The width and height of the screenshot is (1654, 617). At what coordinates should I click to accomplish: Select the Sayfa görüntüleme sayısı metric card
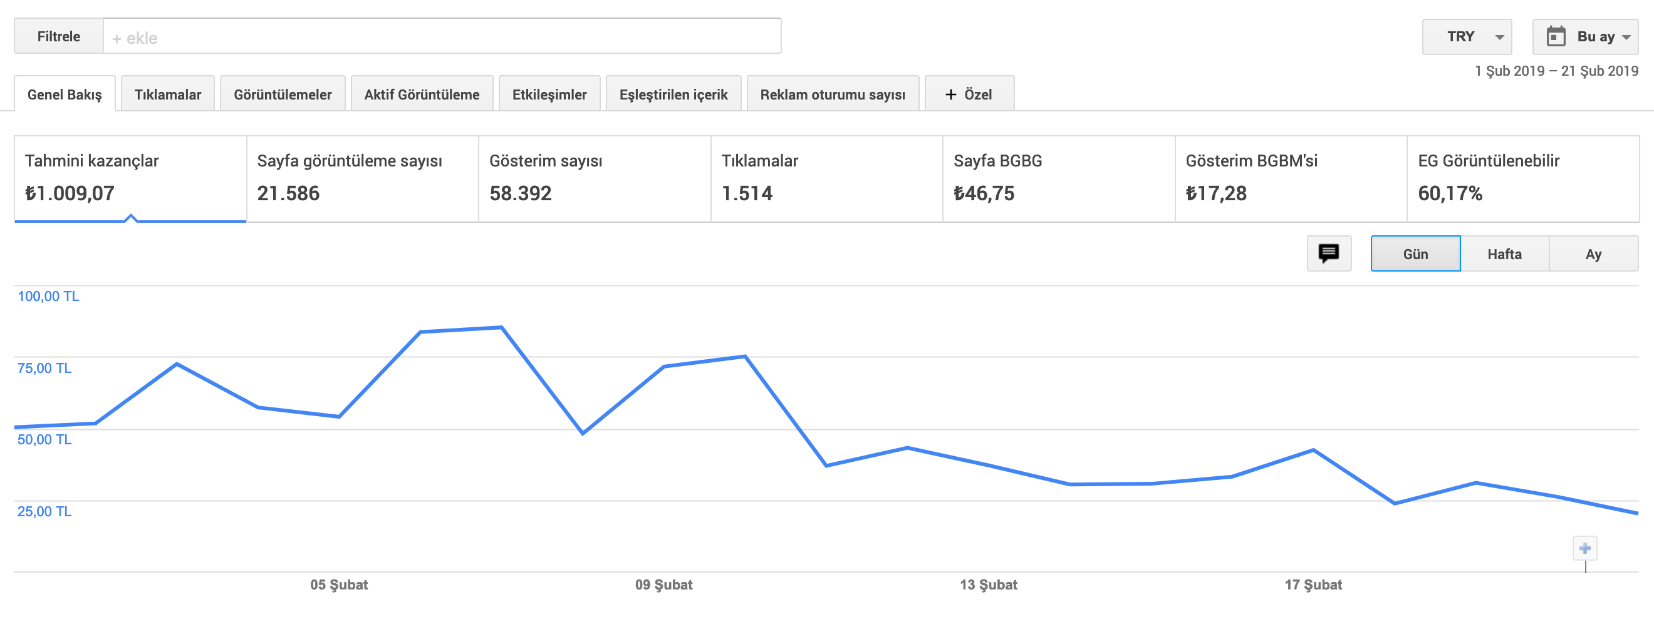363,179
